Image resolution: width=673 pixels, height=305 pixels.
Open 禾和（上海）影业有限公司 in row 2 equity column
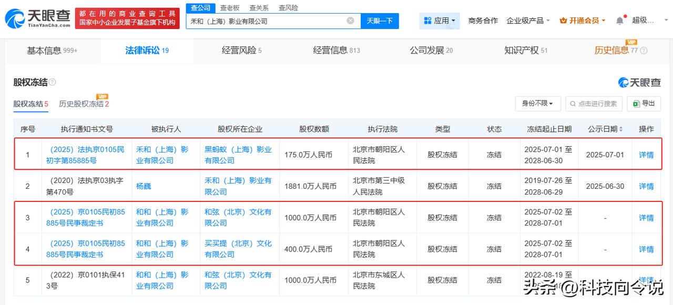[x=238, y=186]
